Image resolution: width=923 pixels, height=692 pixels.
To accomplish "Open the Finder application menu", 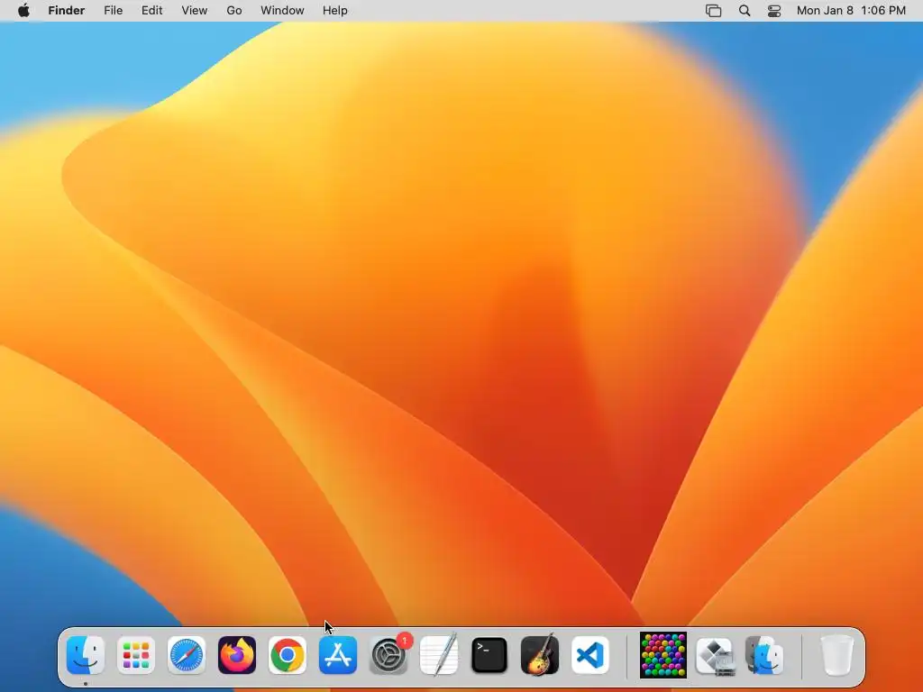I will pyautogui.click(x=67, y=11).
